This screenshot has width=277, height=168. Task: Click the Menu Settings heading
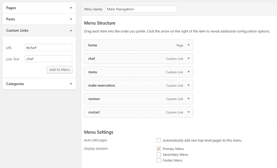click(99, 132)
